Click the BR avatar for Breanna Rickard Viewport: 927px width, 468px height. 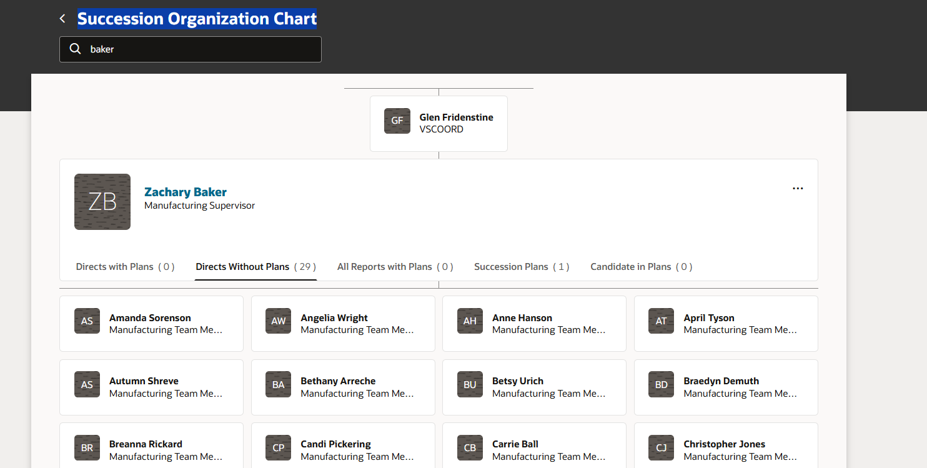[x=87, y=447]
